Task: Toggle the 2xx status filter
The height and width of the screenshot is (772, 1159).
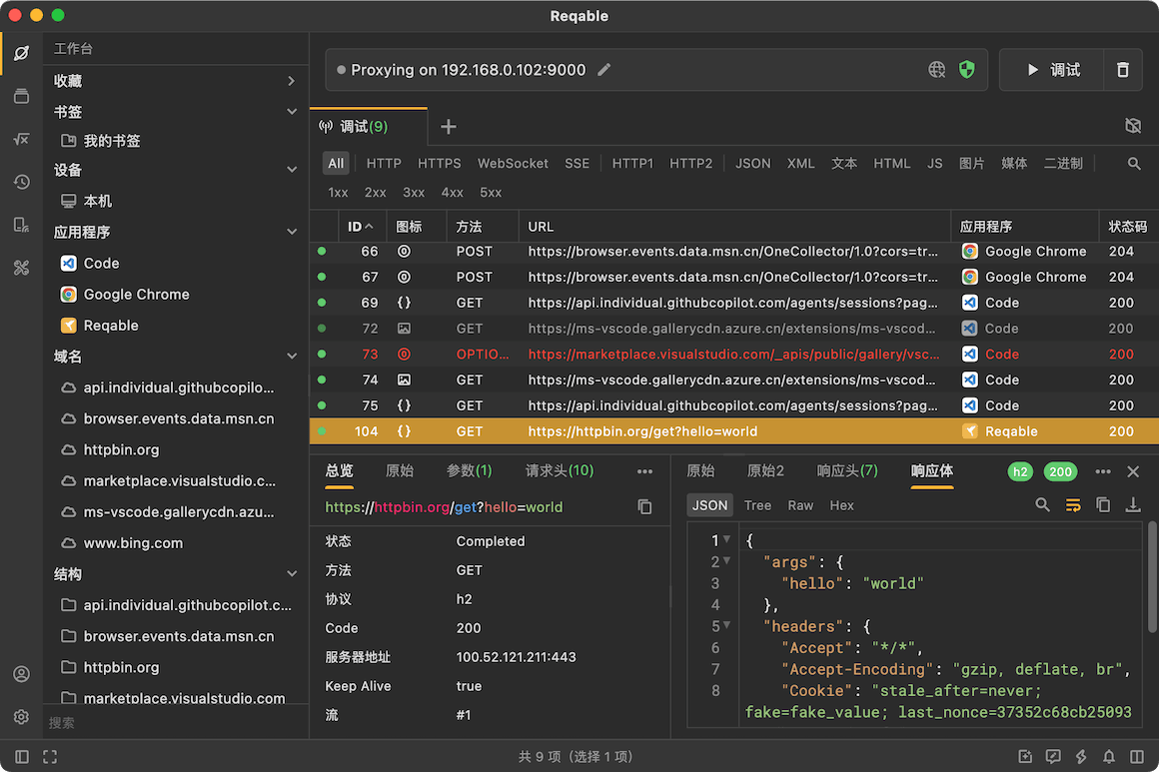Action: [375, 192]
